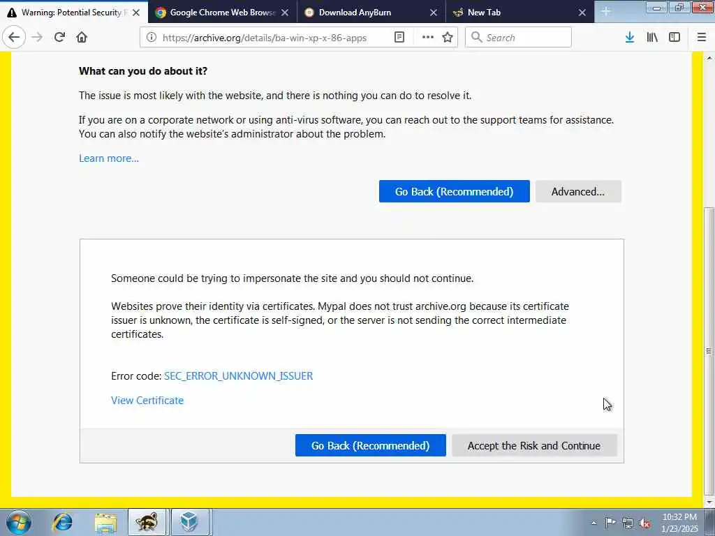The height and width of the screenshot is (536, 715).
Task: Switch to Download AnyBurn tab
Action: (x=371, y=13)
